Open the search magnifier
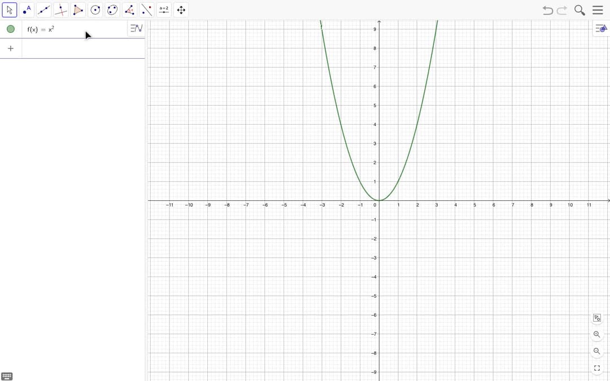Screen dimensions: 610x381 click(x=579, y=10)
